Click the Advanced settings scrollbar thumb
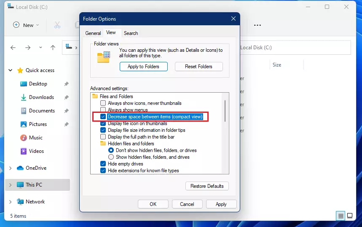362x227 pixels. click(225, 111)
